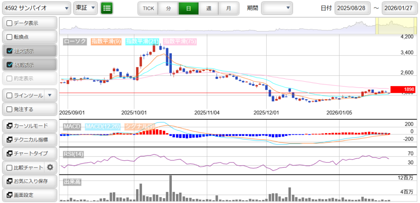Open チャートタイプ selection panel

pyautogui.click(x=29, y=153)
